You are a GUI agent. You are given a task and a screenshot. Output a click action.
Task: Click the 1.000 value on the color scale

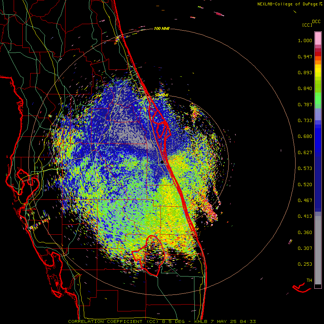point(305,40)
